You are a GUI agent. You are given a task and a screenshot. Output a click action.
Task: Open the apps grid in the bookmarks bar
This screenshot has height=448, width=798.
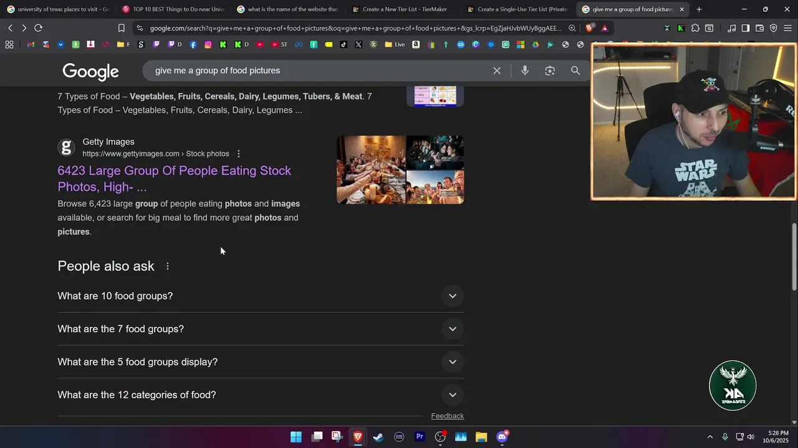[x=9, y=45]
